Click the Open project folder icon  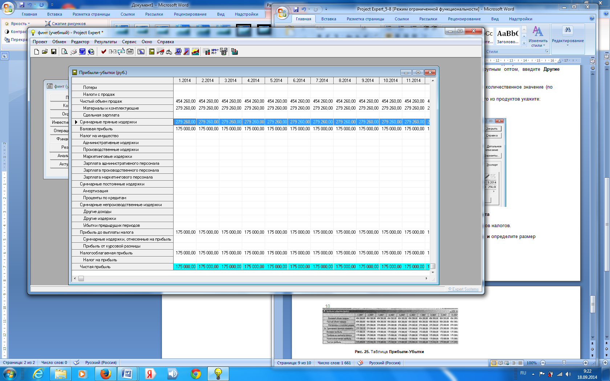click(45, 52)
